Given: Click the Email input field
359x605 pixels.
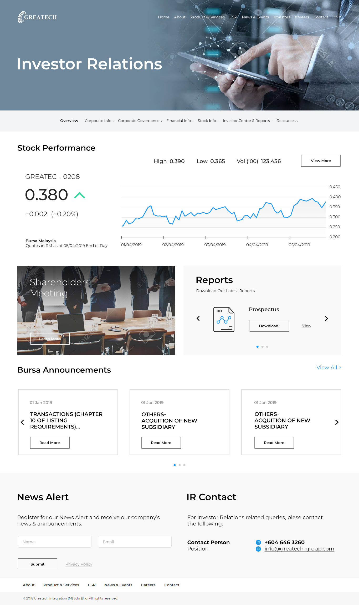Looking at the screenshot, I should tap(135, 542).
